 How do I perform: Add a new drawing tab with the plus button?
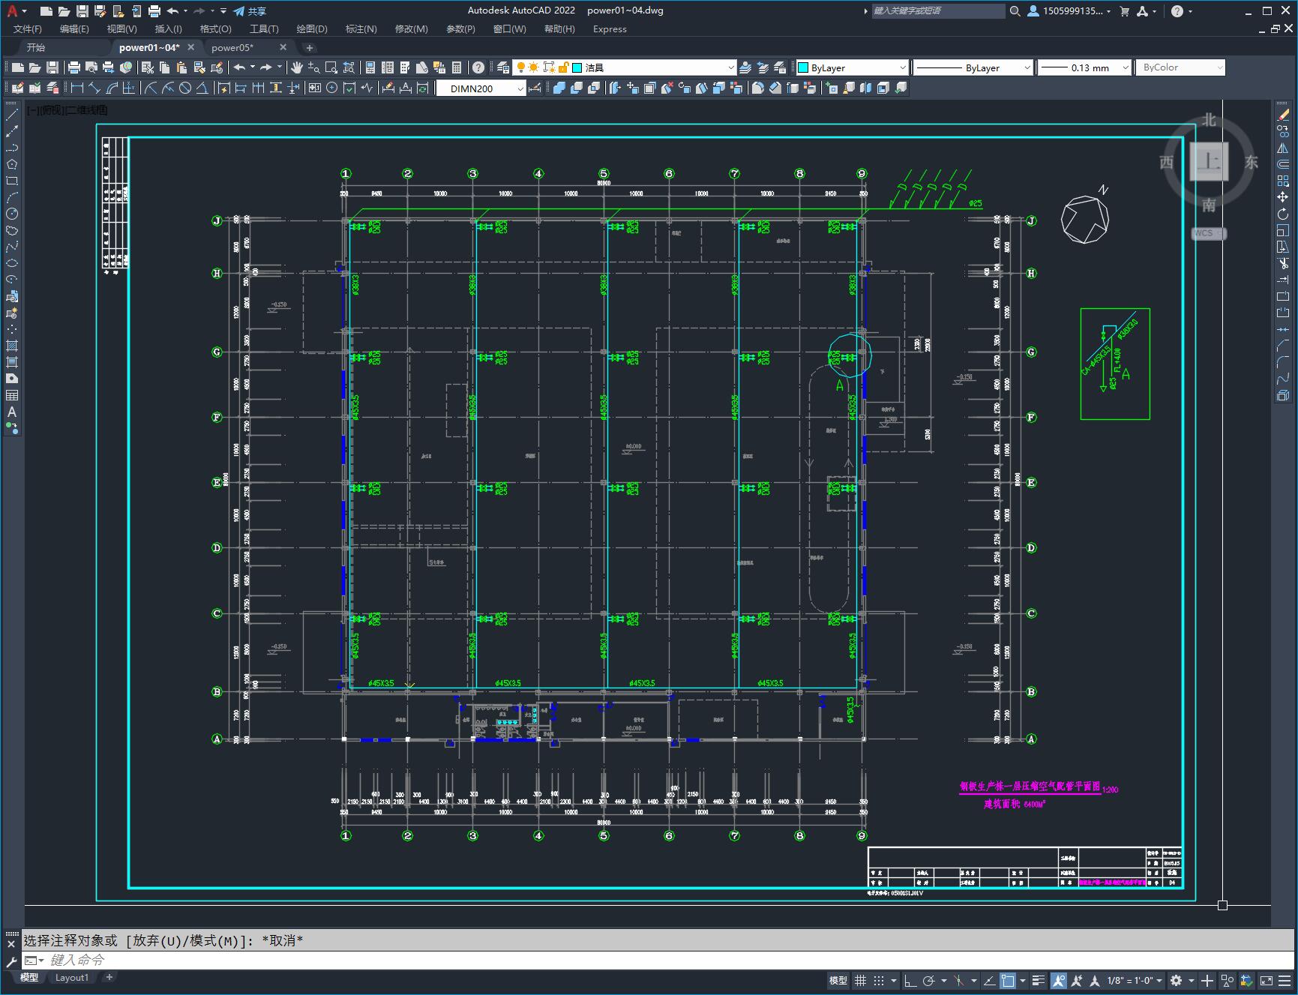point(309,47)
